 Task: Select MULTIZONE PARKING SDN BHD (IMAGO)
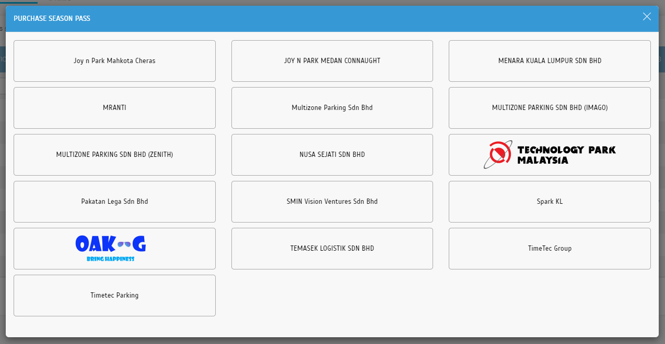(x=550, y=108)
